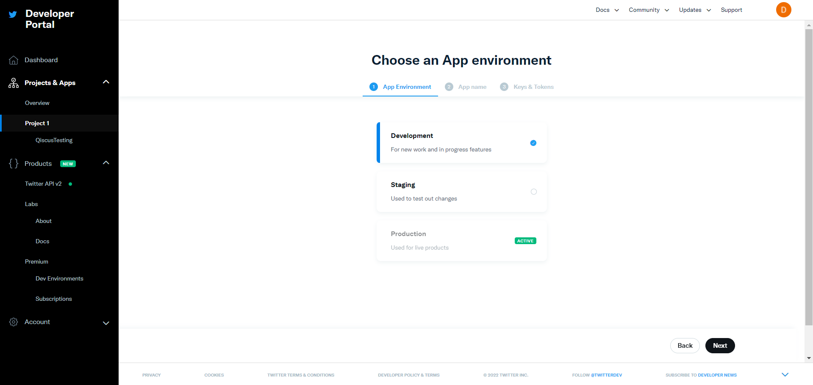Click the Products curly braces icon
This screenshot has height=385, width=813.
14,164
